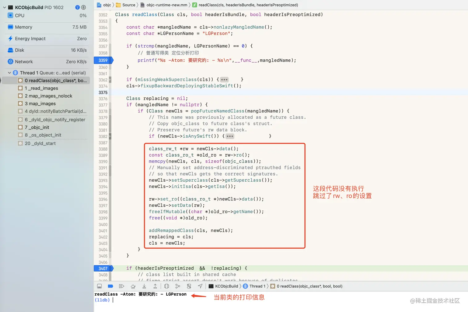Open Thread 1 in debug bar
This screenshot has width=468, height=312.
254,286
